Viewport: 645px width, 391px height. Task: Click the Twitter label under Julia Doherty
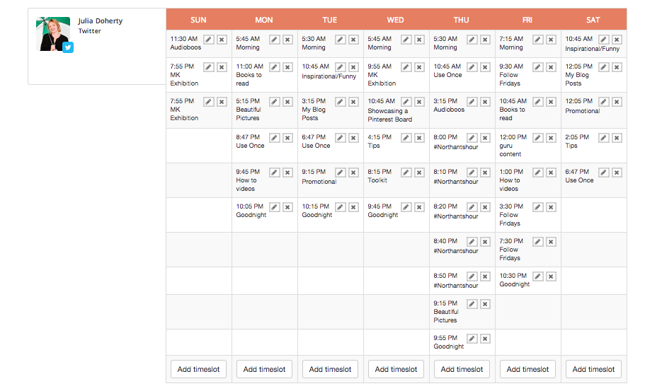90,31
